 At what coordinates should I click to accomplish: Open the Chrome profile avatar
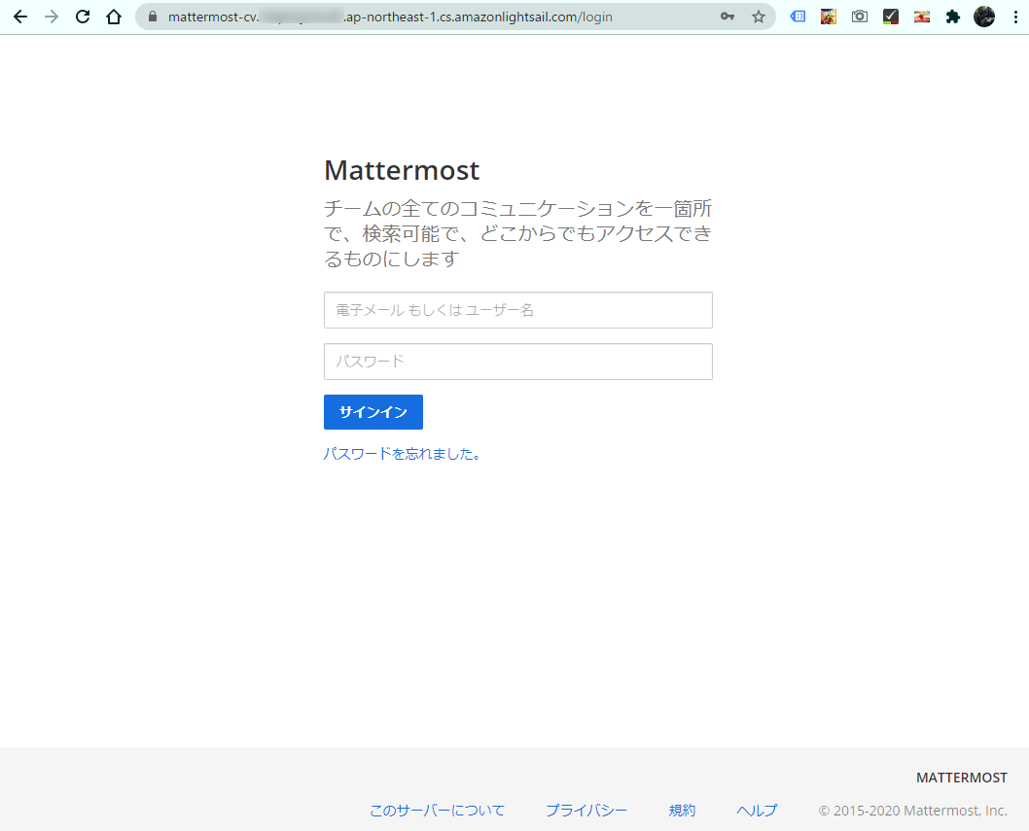(983, 17)
